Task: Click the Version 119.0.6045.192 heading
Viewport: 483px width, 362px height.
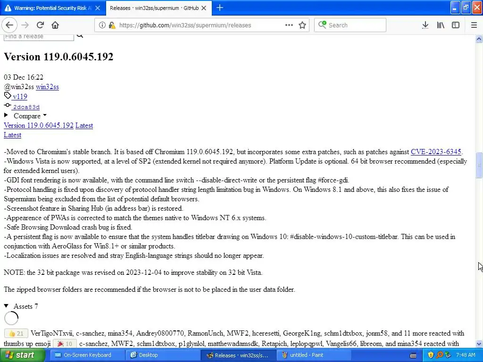Action: click(x=58, y=57)
